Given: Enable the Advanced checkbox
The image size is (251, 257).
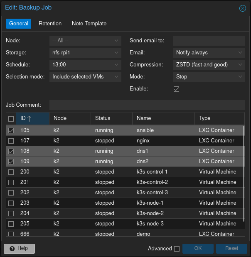Looking at the screenshot, I should [x=177, y=249].
